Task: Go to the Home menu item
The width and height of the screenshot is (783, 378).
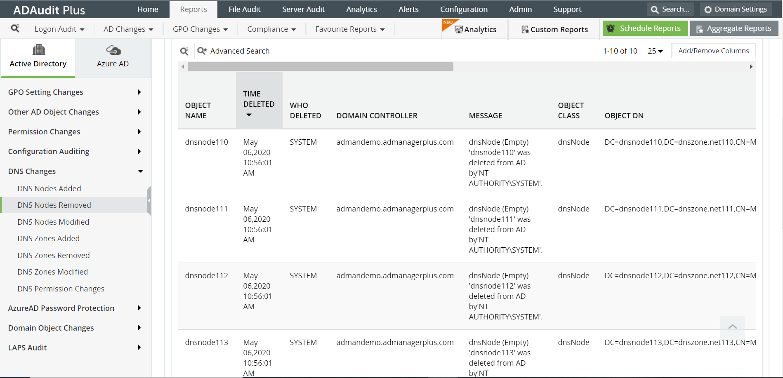Action: pyautogui.click(x=148, y=9)
